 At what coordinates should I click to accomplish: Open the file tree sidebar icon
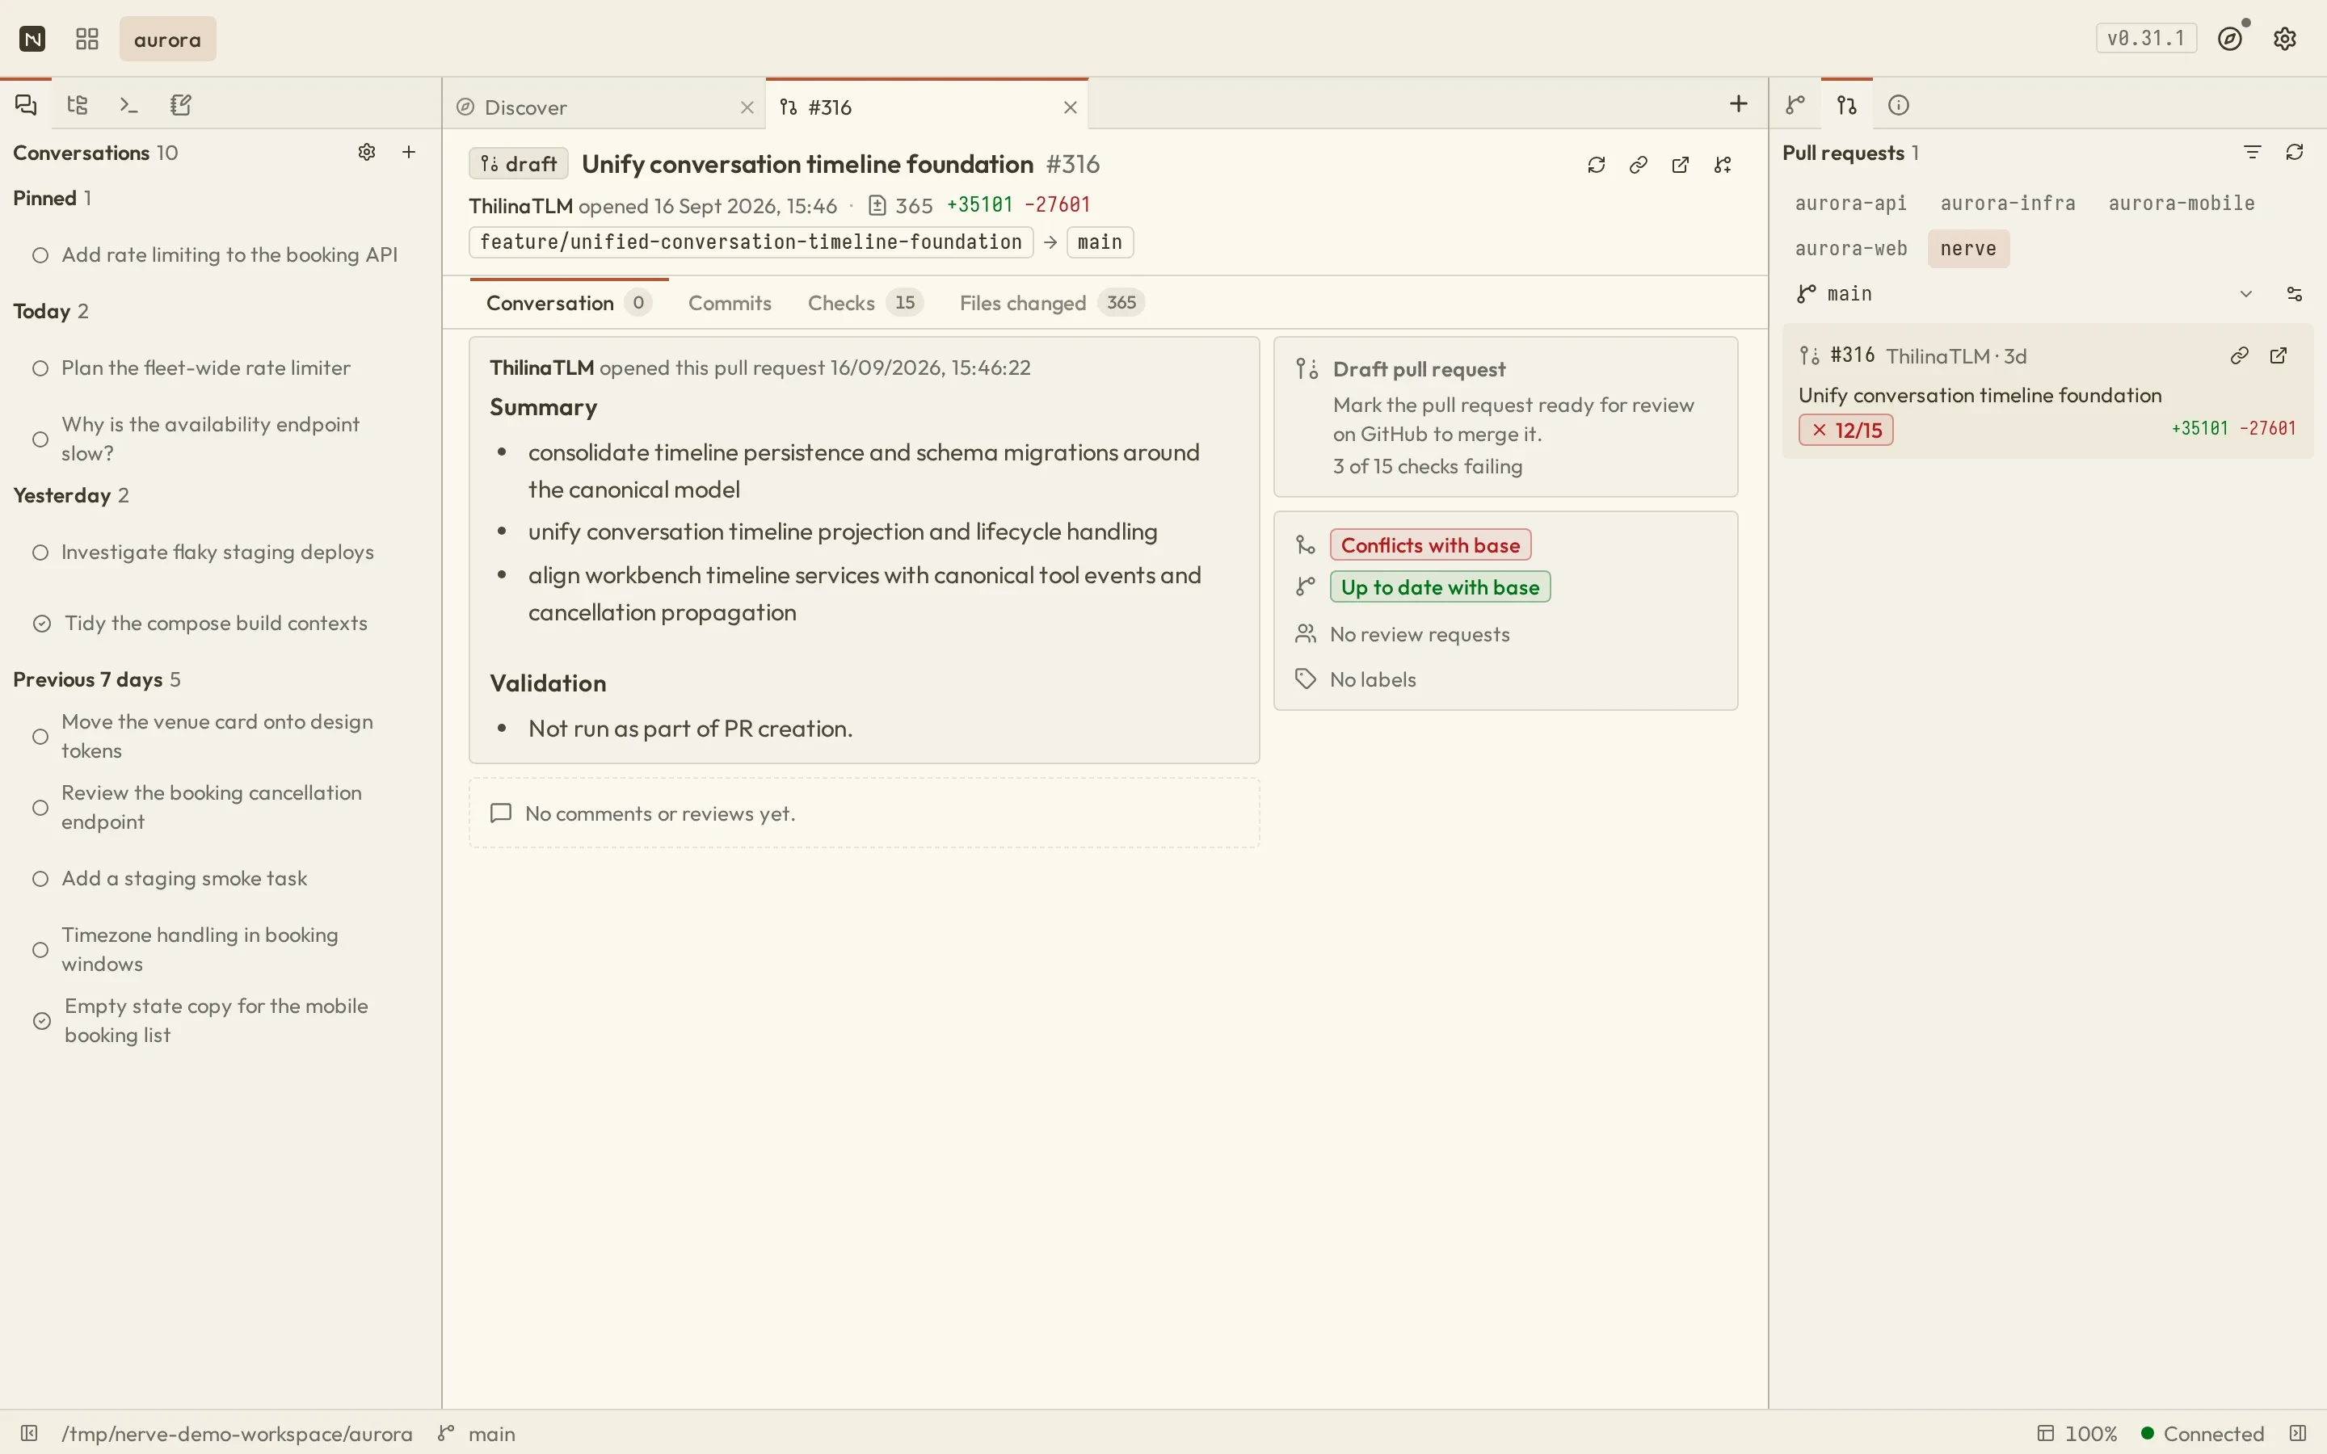click(x=78, y=105)
